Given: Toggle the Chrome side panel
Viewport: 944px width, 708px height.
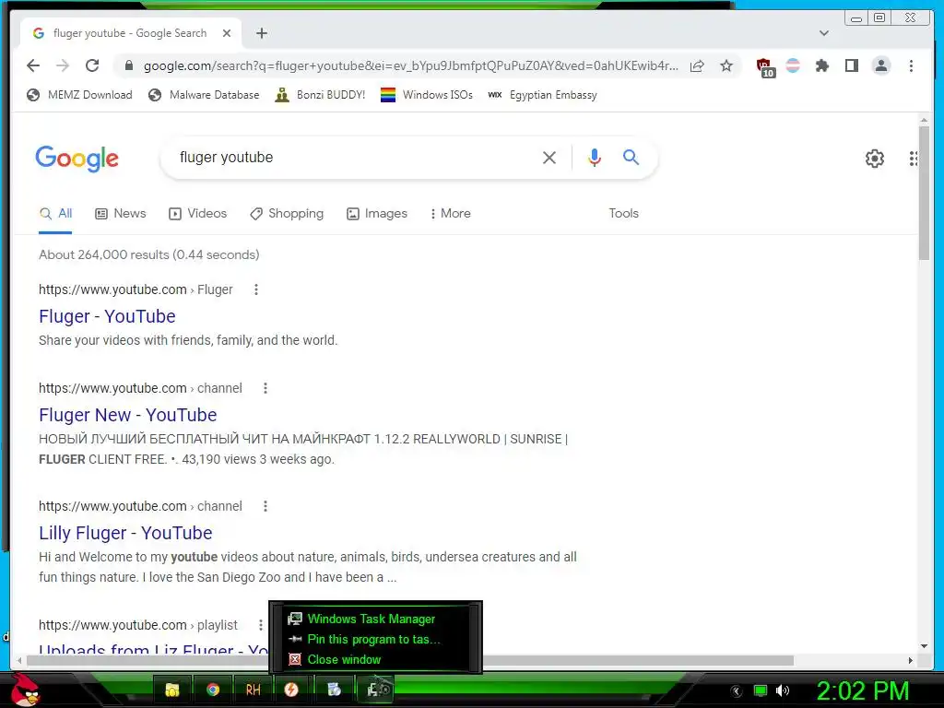Looking at the screenshot, I should coord(851,65).
